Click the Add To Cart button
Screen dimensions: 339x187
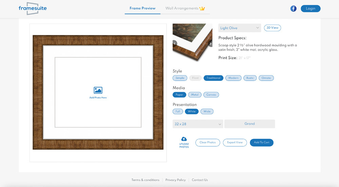click(x=262, y=142)
